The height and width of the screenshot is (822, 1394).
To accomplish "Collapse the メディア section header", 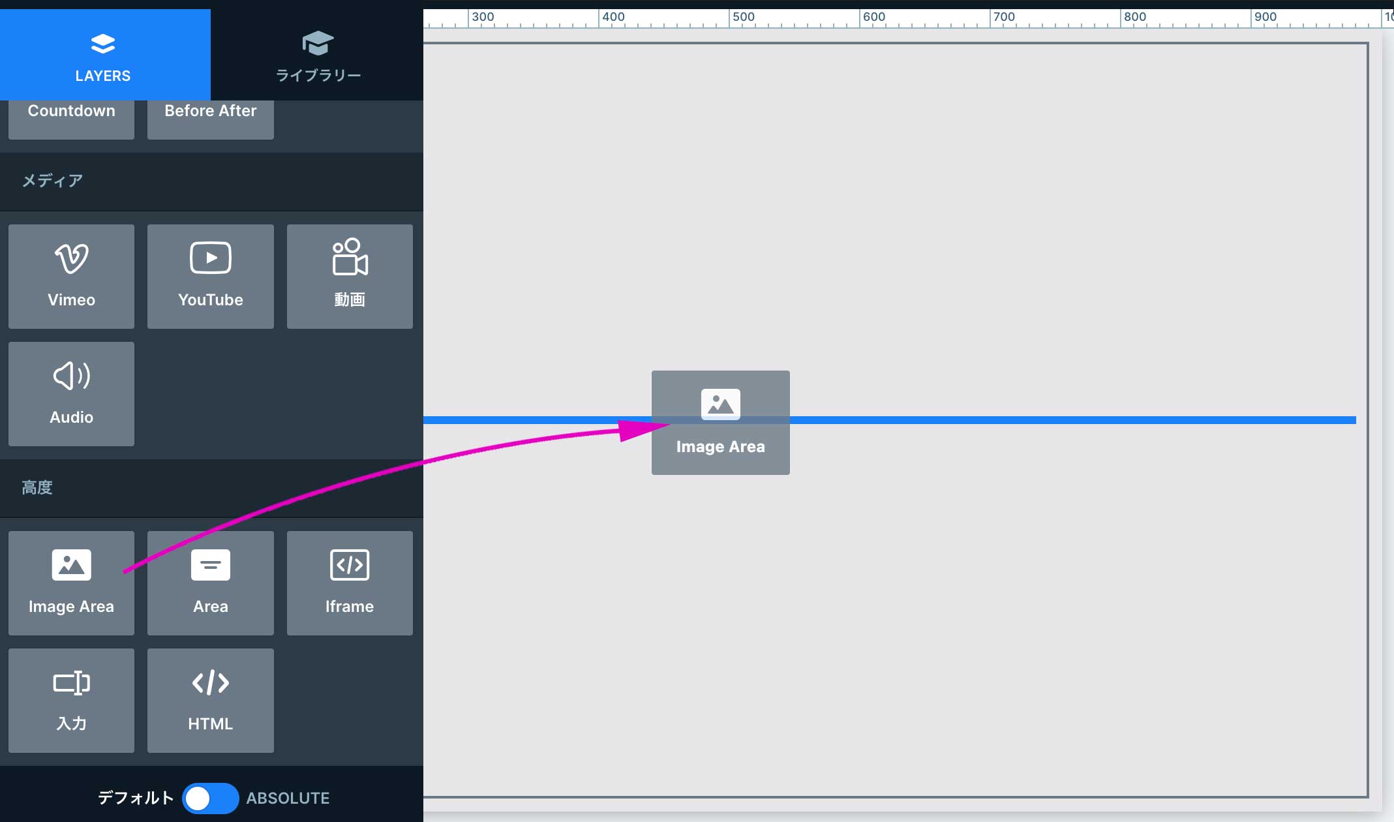I will (52, 181).
